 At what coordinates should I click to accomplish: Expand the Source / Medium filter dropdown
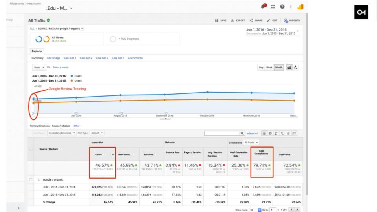coord(82,29)
